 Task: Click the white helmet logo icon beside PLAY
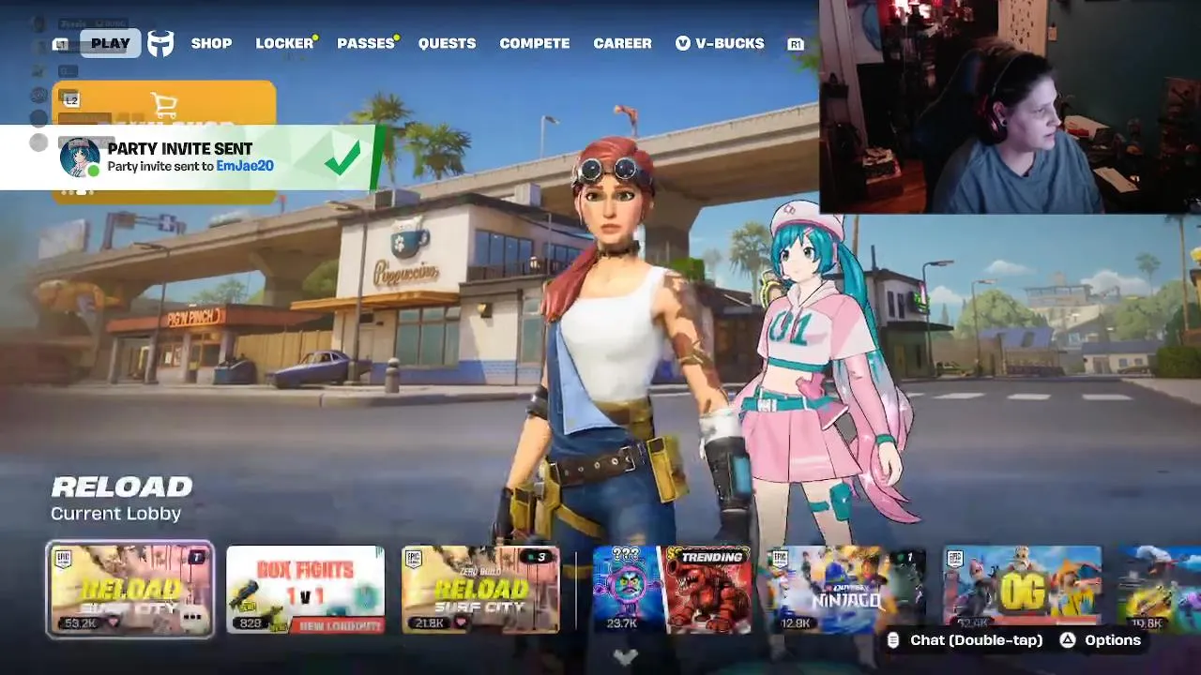160,43
